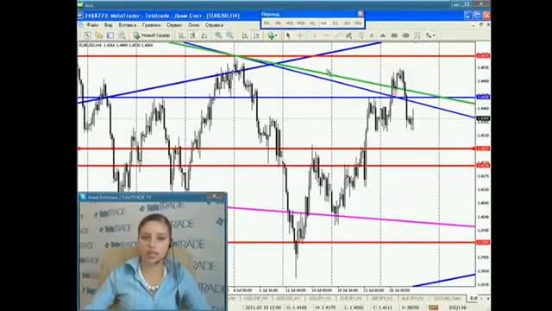Open the arrows tool dropdown
552x311 pixels.
point(430,35)
